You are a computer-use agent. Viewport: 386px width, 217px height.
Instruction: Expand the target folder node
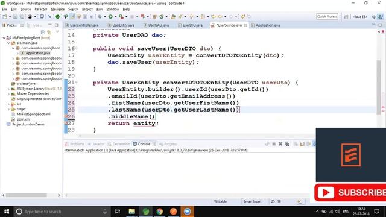pos(9,109)
